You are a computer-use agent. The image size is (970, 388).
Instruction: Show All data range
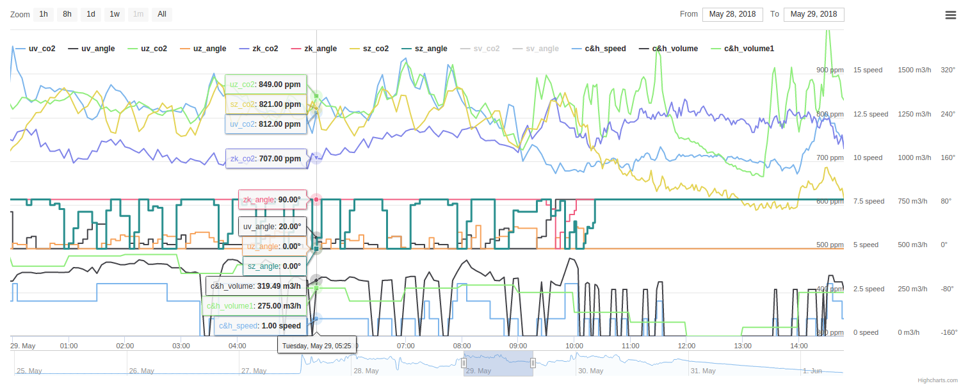(x=162, y=14)
